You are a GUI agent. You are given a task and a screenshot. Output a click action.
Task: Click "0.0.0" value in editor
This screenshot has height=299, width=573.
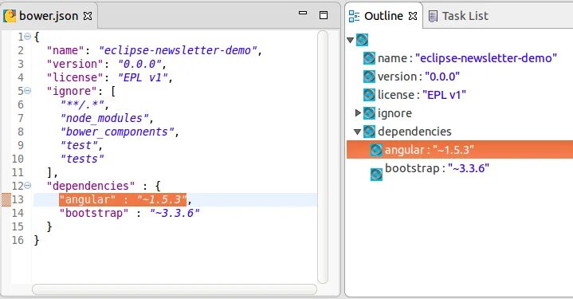tap(140, 64)
